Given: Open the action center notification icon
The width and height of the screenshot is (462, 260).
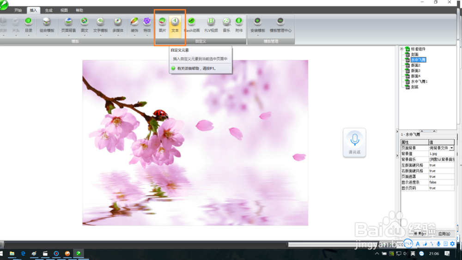Looking at the screenshot, I should 447,254.
